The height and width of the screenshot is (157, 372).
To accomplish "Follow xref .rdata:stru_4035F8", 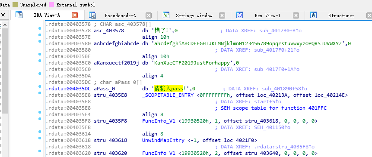I will (284, 147).
